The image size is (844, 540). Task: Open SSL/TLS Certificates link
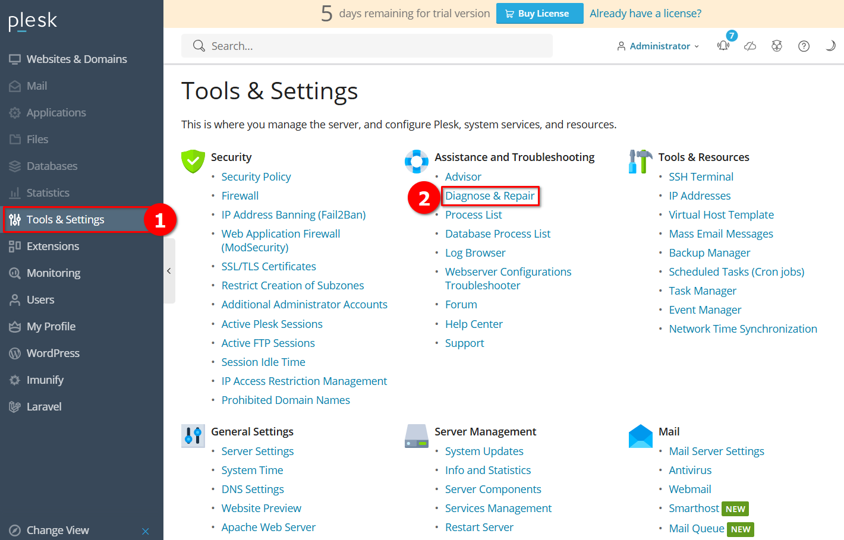(x=269, y=266)
